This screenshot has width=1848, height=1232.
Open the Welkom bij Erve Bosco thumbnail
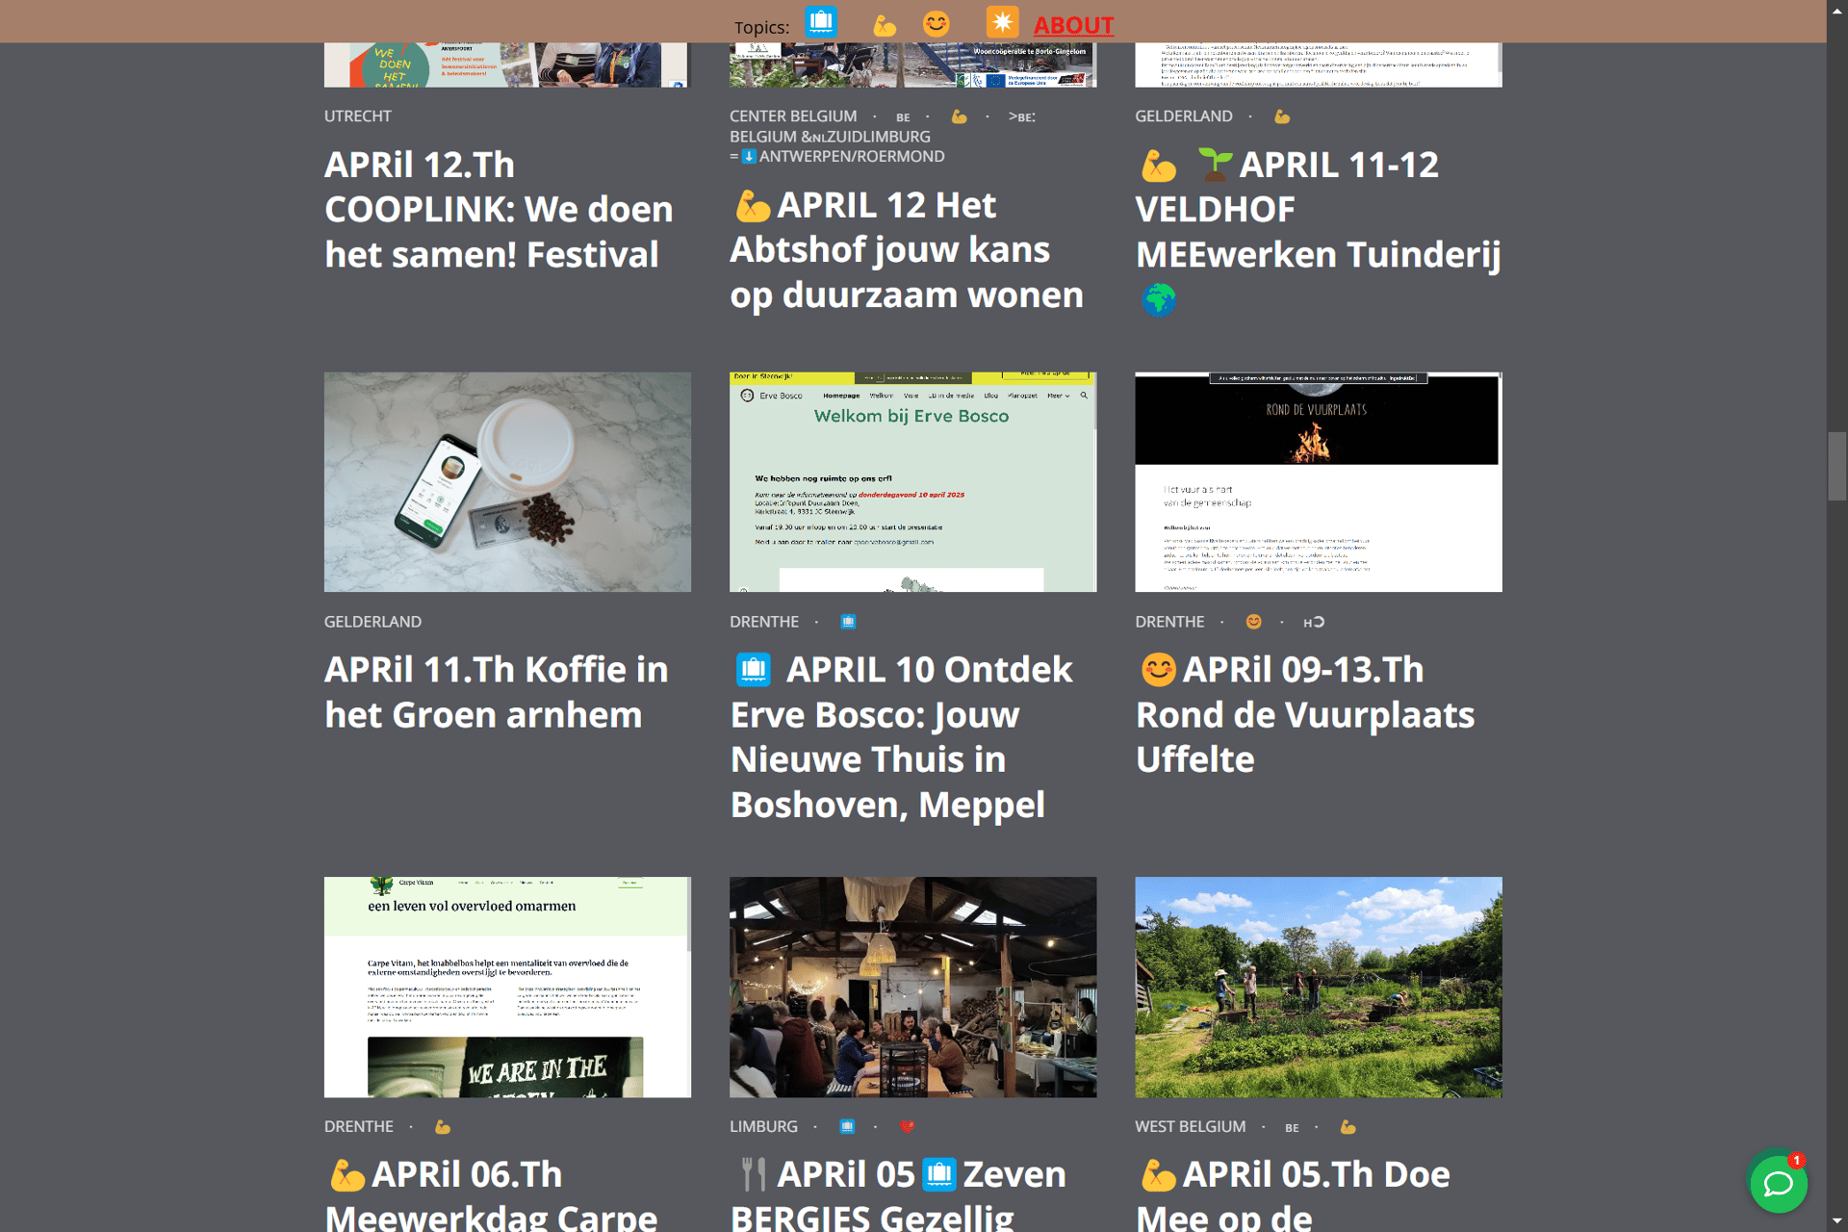coord(912,481)
